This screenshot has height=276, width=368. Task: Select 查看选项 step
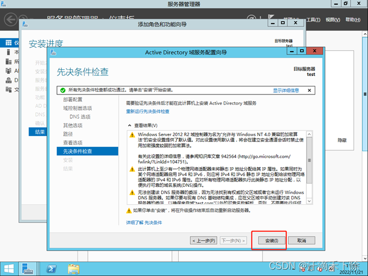[73, 142]
